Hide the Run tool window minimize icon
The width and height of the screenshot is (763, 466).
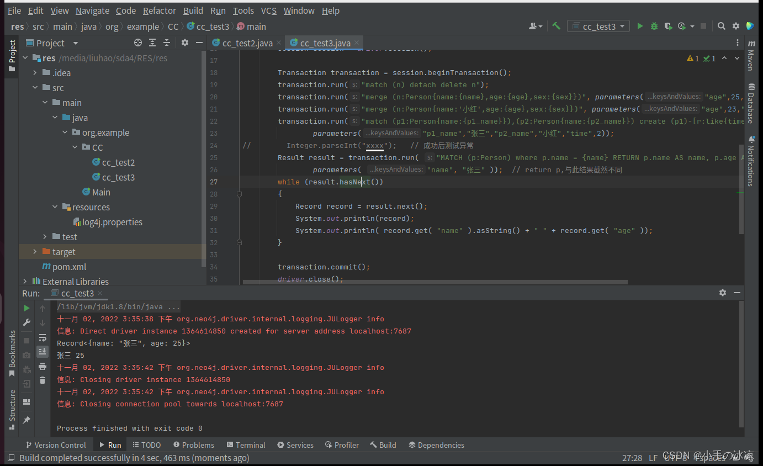click(737, 293)
